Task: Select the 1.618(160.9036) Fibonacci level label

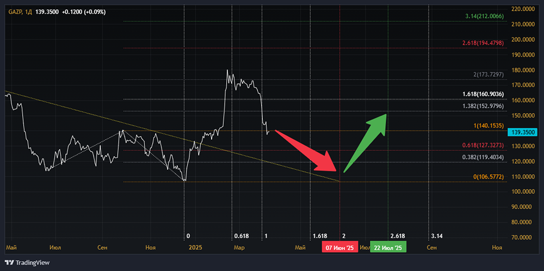Action: (x=483, y=94)
